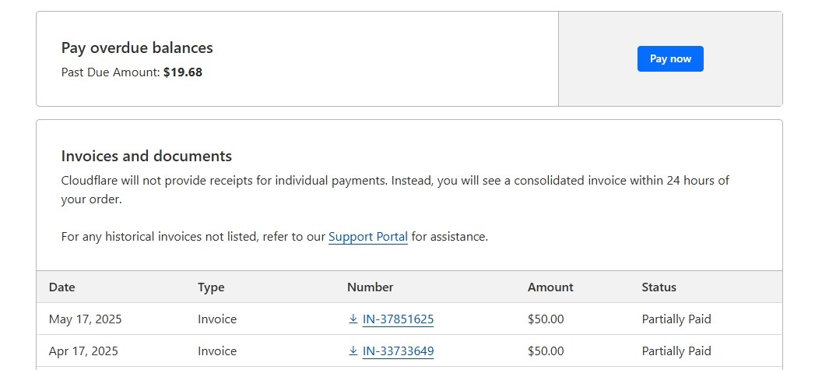Open the Support Portal link

click(368, 237)
